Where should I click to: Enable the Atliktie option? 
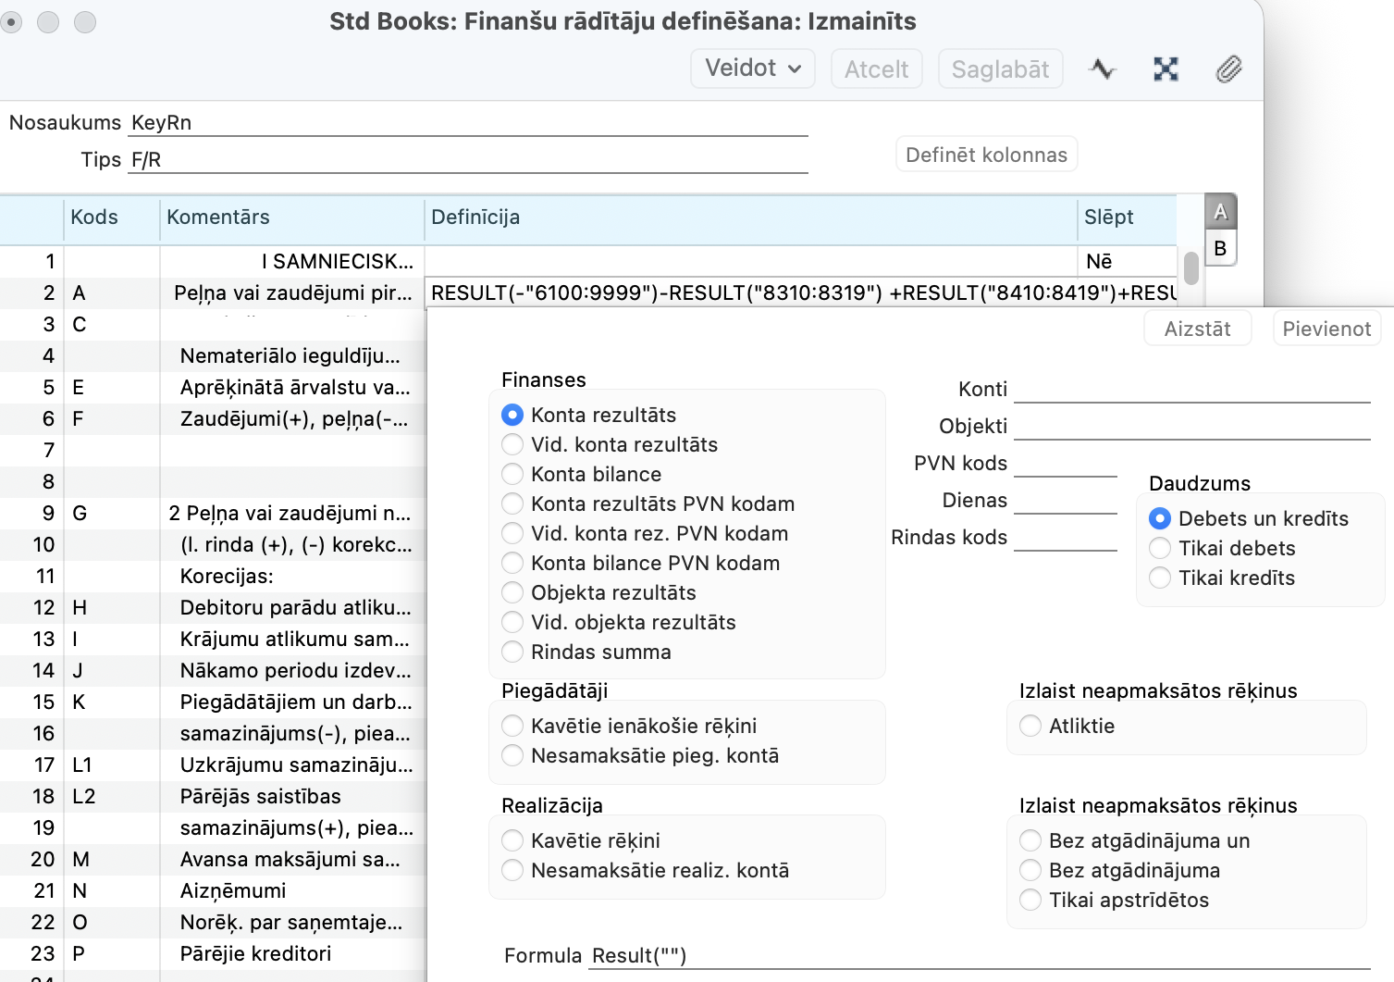(x=1030, y=727)
